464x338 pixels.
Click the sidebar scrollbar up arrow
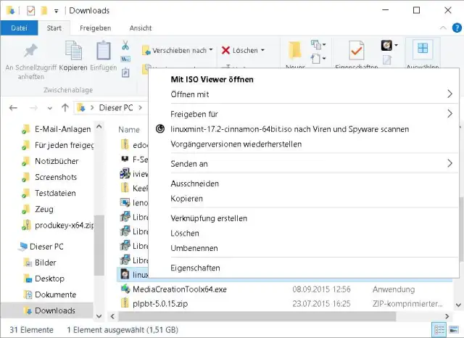pos(99,128)
